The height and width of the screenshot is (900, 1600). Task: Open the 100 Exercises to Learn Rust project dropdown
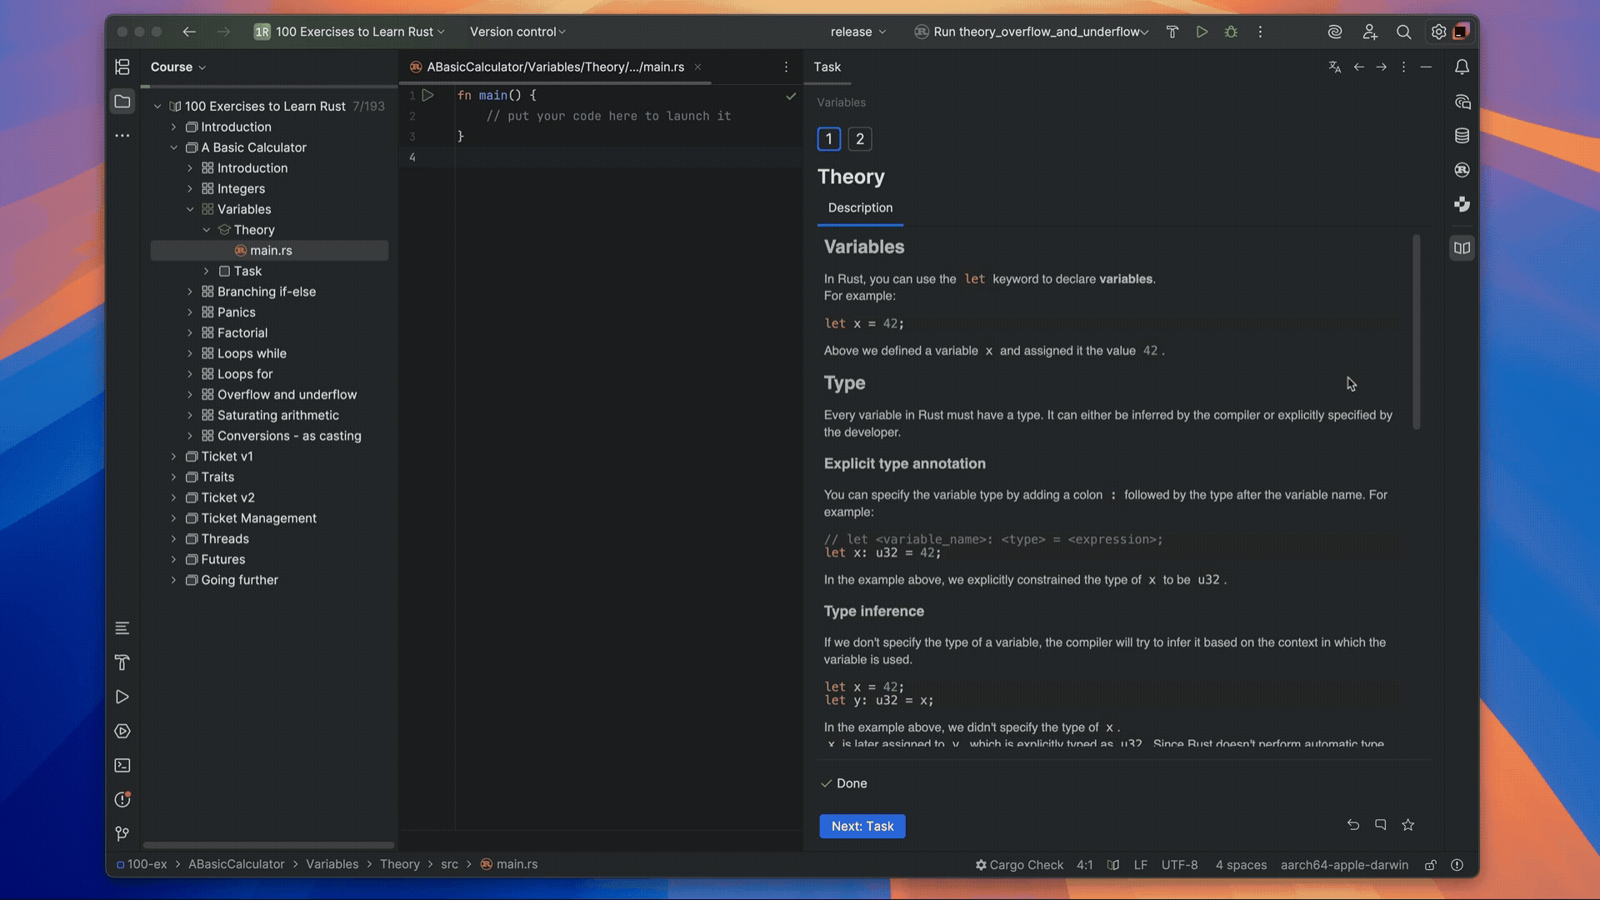click(x=350, y=32)
